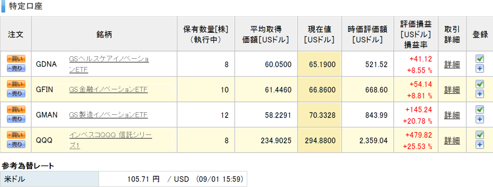Open the GS金融イノベーションETF name link
Screen dimensions: 493x187
coord(108,90)
